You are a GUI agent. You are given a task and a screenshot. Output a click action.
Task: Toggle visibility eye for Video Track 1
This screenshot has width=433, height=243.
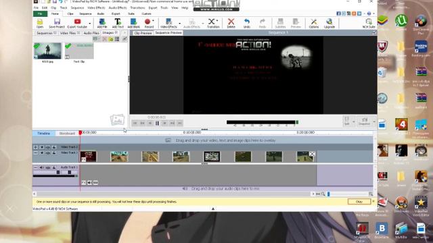click(x=42, y=153)
